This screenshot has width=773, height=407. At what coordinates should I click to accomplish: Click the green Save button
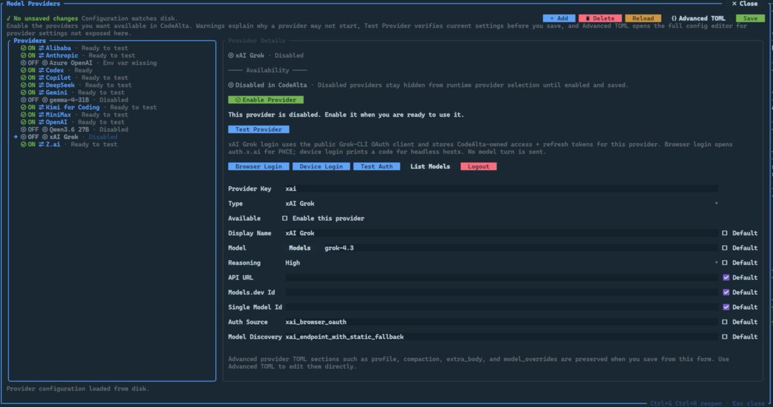pyautogui.click(x=750, y=19)
